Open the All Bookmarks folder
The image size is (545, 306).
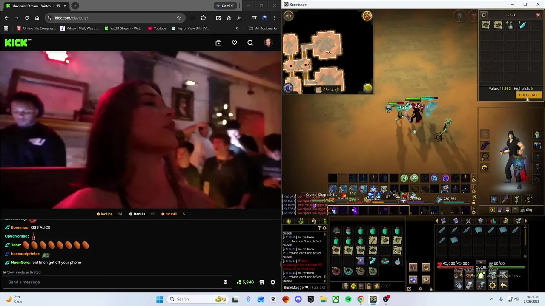(x=263, y=28)
